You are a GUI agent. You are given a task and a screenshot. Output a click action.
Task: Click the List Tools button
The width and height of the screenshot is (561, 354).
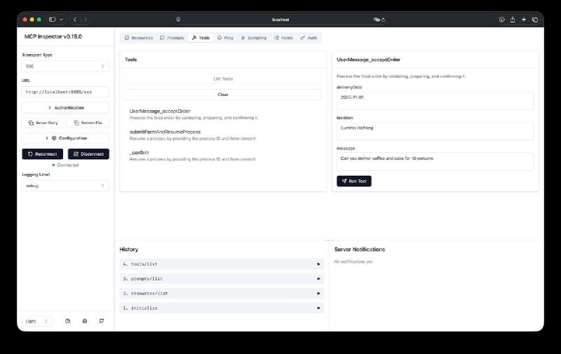coord(223,79)
